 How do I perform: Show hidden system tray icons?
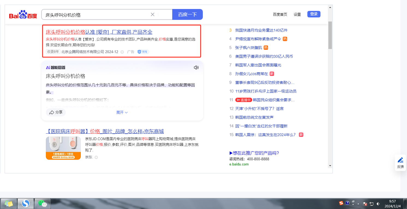point(358,204)
